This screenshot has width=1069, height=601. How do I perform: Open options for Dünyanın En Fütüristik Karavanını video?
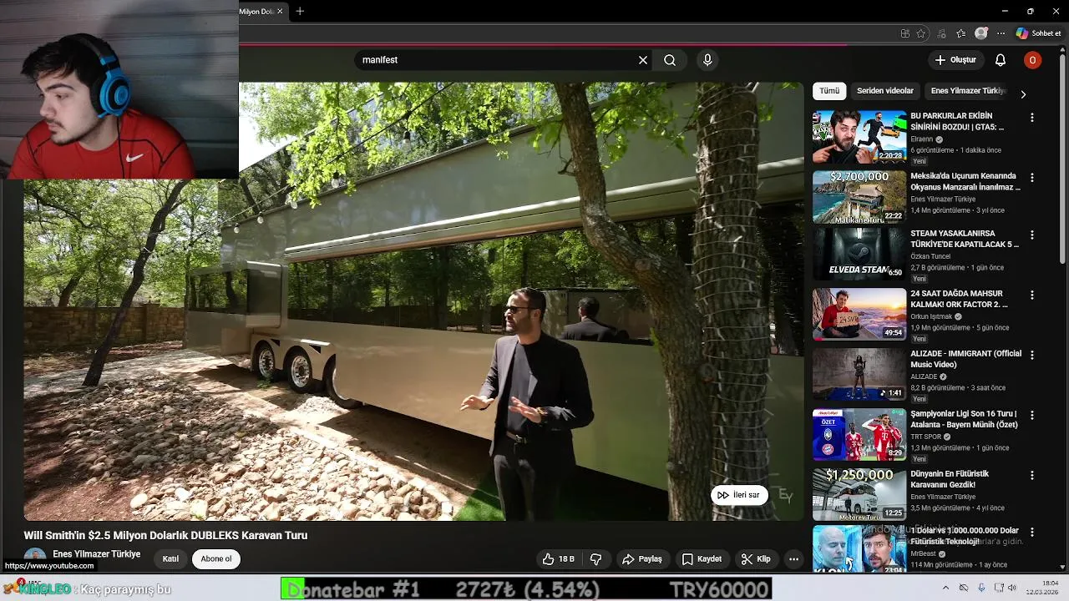pos(1032,475)
